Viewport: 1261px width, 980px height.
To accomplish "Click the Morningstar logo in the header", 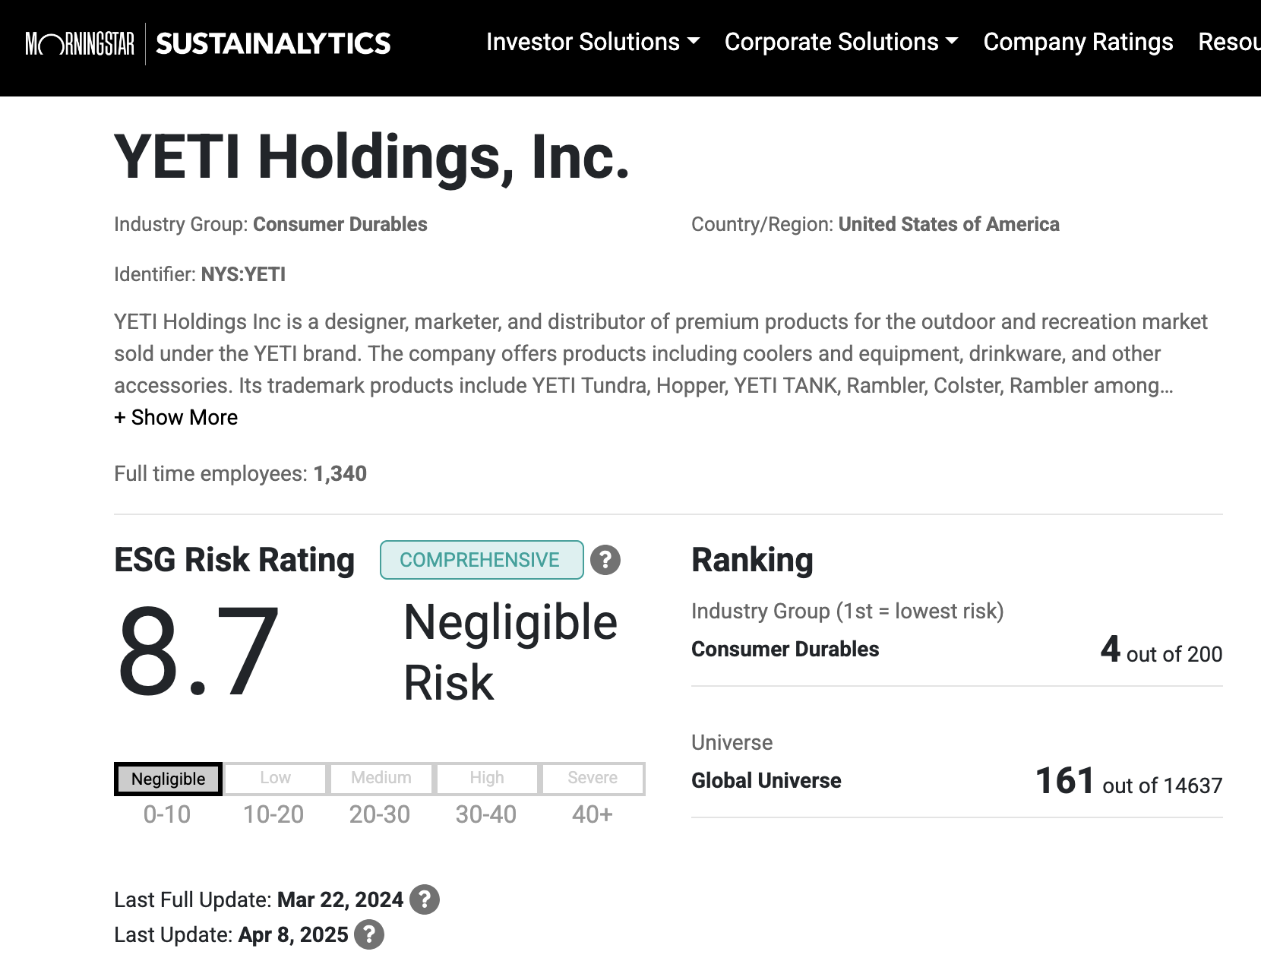I will 80,43.
